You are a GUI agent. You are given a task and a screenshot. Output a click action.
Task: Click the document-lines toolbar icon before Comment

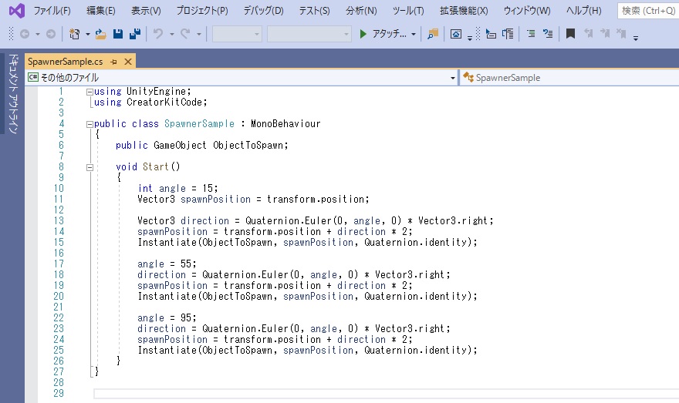508,34
